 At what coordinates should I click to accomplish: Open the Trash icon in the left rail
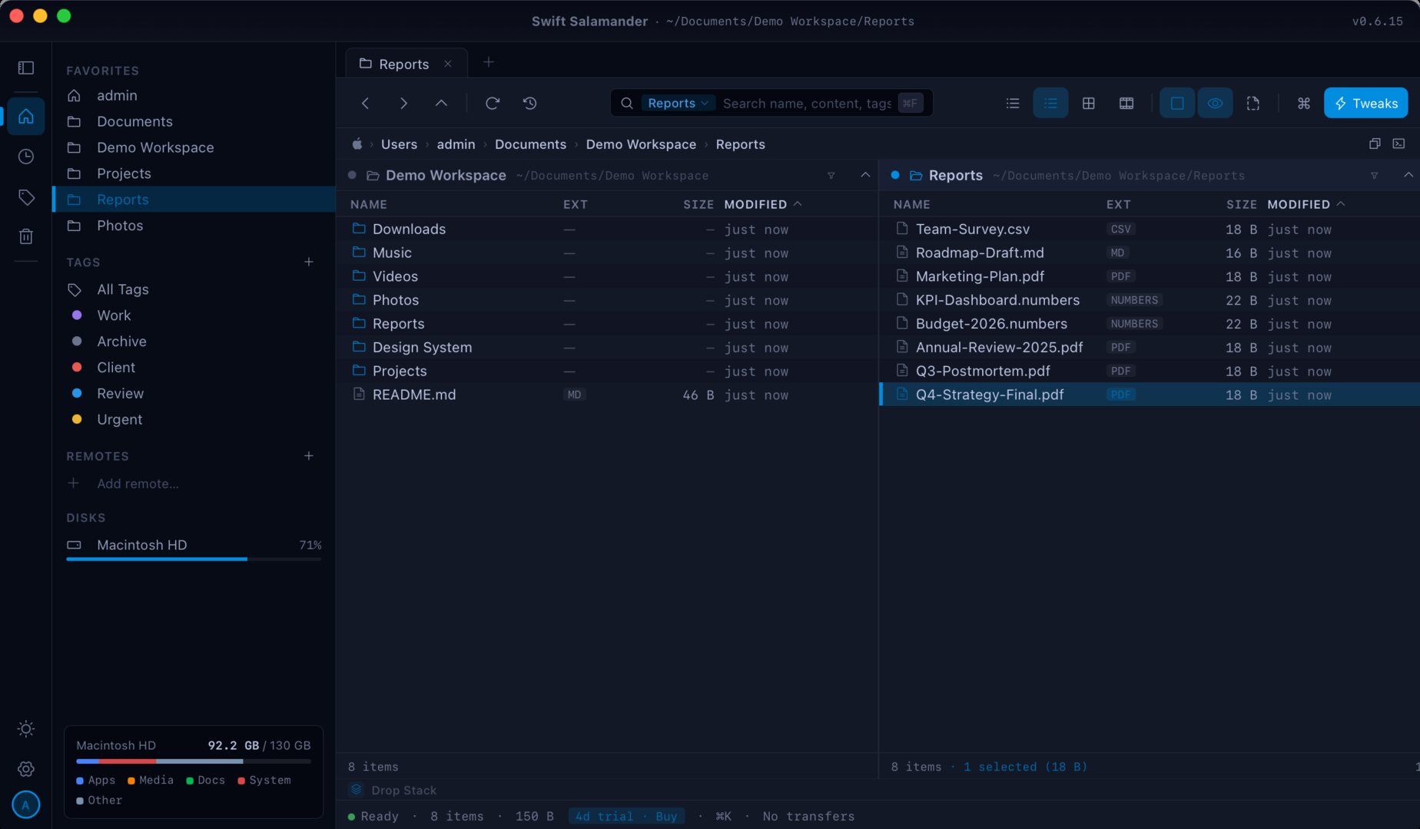click(26, 236)
